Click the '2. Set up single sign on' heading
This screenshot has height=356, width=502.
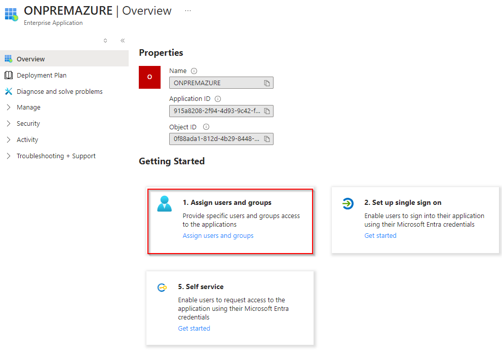click(403, 202)
